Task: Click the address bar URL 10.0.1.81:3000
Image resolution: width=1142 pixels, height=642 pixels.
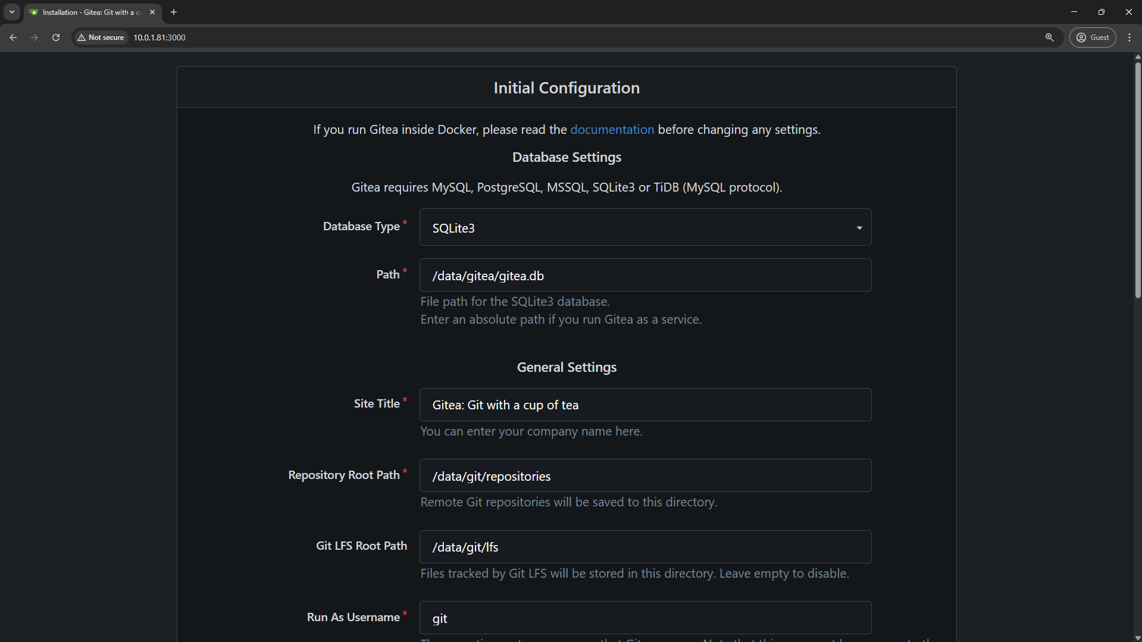Action: [x=159, y=37]
